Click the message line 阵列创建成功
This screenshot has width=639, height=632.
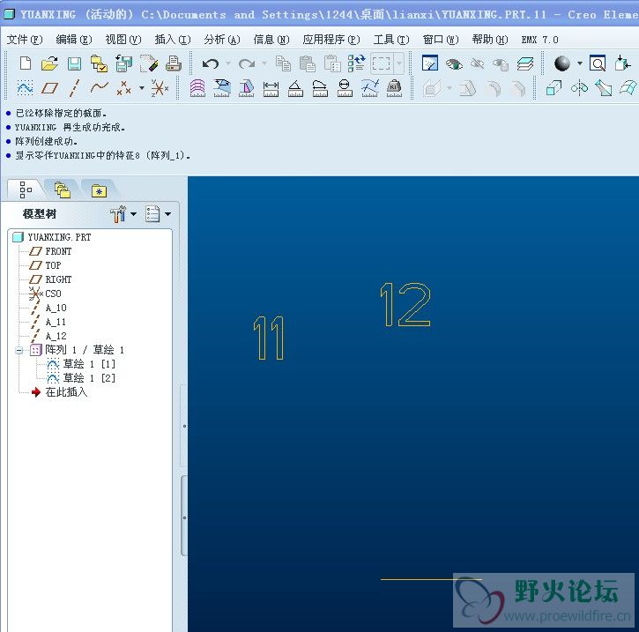click(46, 141)
